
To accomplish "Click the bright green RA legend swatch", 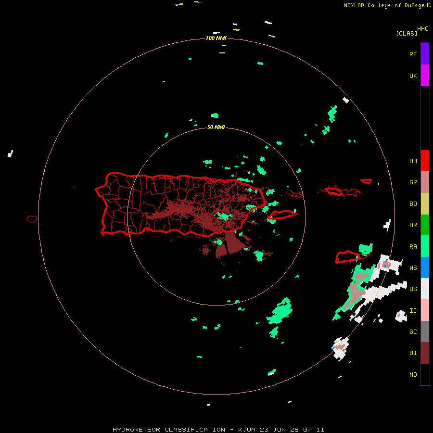I will 425,246.
